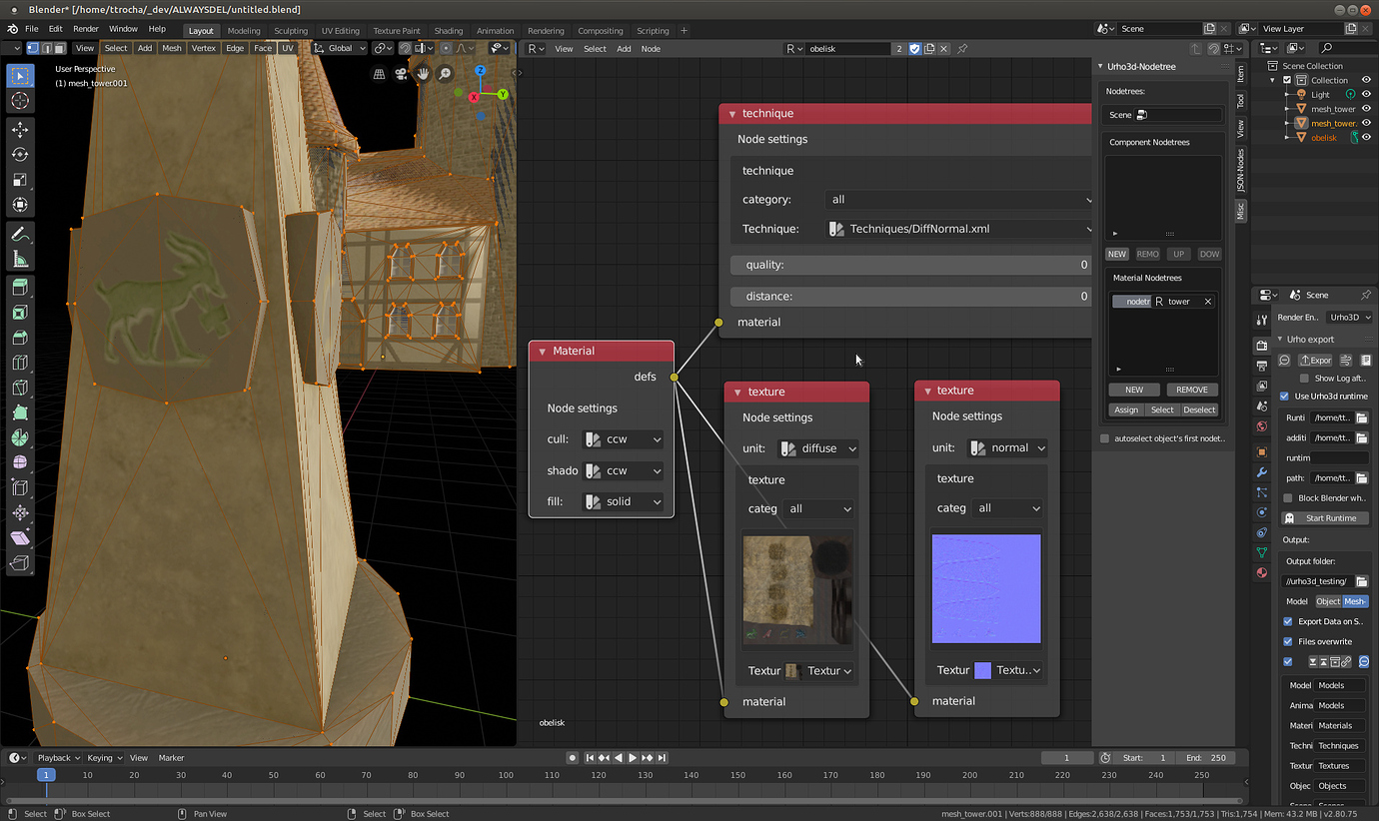1379x821 pixels.
Task: Choose the Loop Cut tool
Action: click(20, 363)
